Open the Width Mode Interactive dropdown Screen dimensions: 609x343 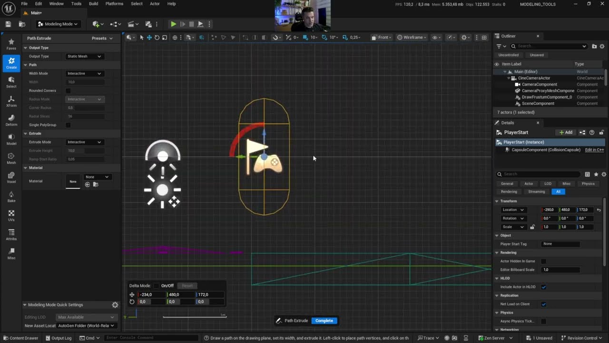pyautogui.click(x=84, y=73)
